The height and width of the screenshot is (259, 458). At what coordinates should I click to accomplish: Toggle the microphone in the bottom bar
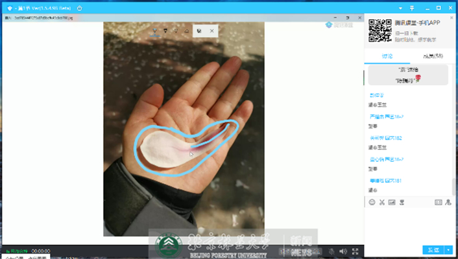coord(331,251)
